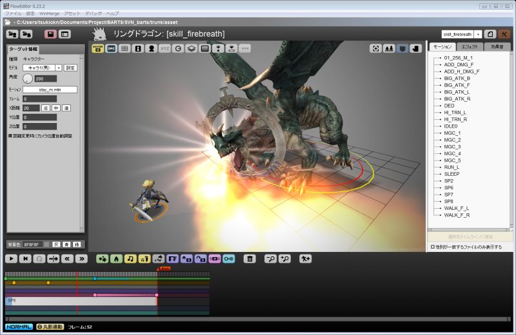Click the angle input field showing 200
Image resolution: width=516 pixels, height=335 pixels.
click(x=45, y=79)
